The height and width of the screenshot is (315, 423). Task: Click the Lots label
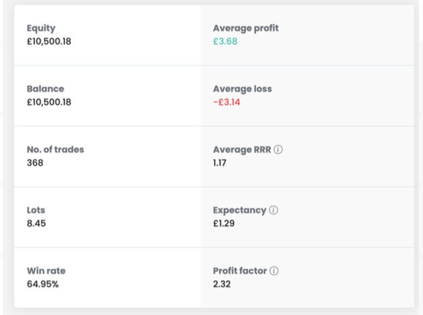[x=36, y=210]
